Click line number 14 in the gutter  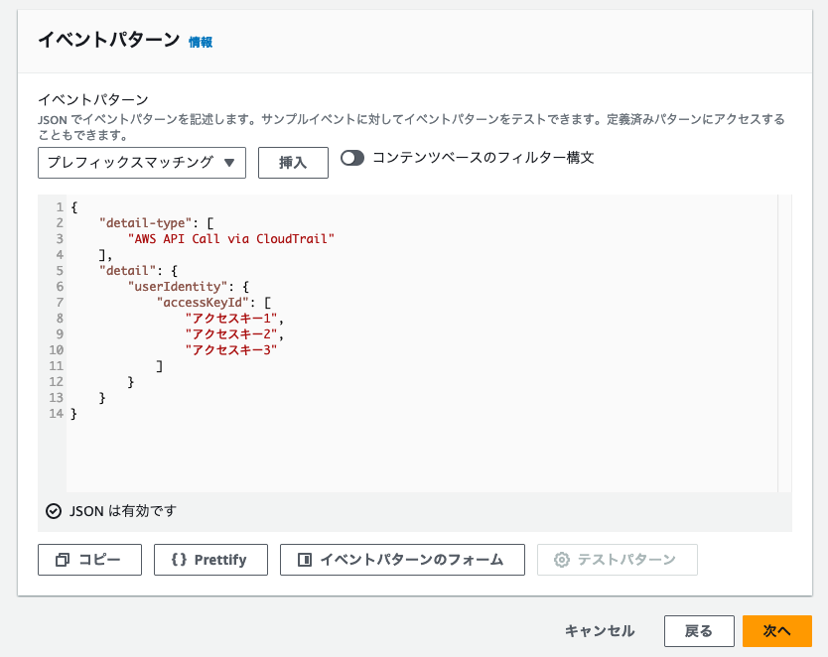56,413
